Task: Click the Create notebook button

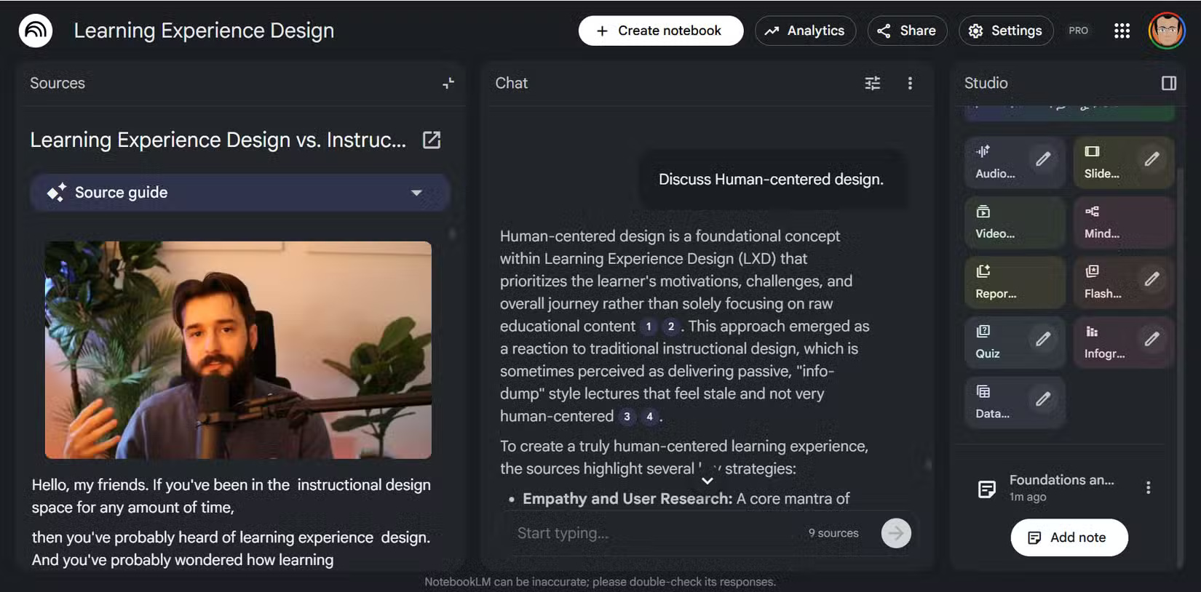Action: click(x=660, y=31)
